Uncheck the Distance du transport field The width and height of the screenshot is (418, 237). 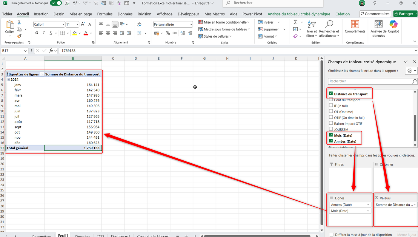point(331,94)
